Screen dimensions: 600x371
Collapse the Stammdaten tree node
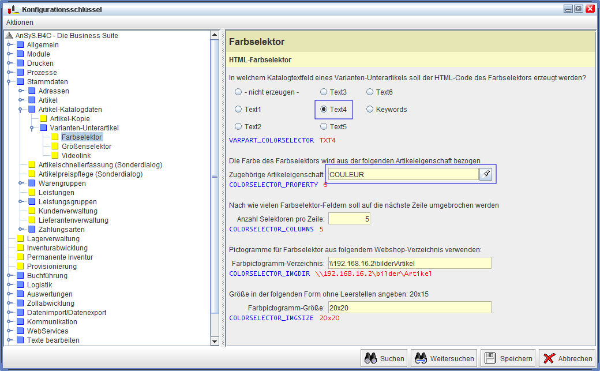[x=9, y=82]
